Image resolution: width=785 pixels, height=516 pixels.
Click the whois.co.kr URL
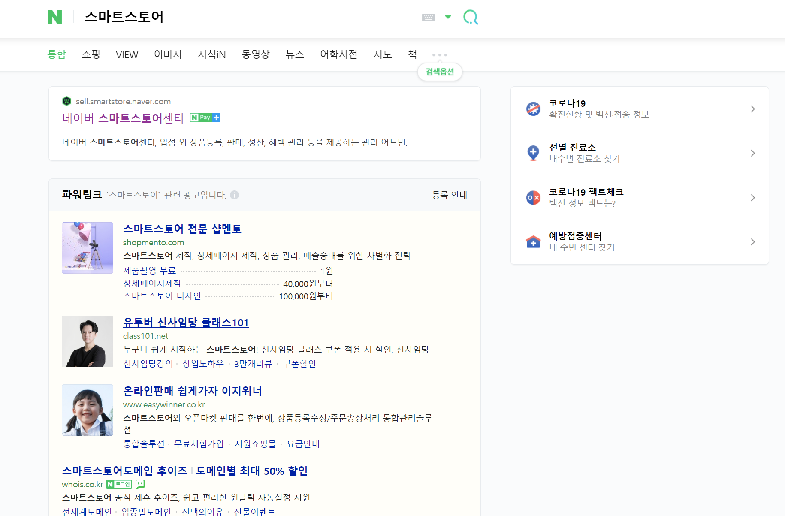tap(82, 484)
